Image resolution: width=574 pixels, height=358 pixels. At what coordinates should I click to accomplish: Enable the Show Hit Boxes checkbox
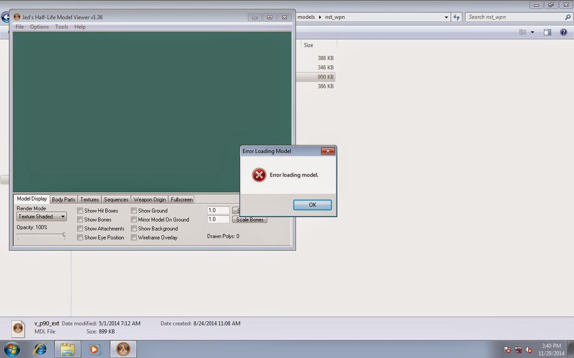pos(80,211)
